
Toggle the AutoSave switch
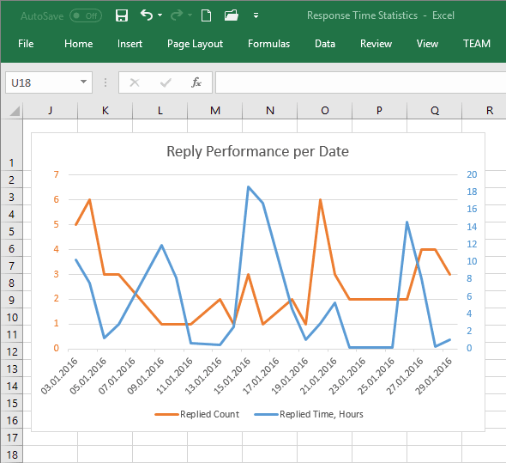pyautogui.click(x=86, y=15)
